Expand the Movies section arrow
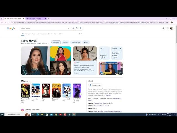The height and width of the screenshot is (133, 177). coord(29,81)
